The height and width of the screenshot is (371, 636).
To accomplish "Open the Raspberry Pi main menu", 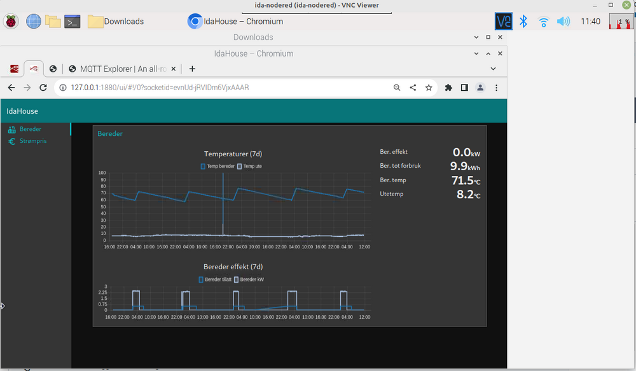I will coord(11,22).
